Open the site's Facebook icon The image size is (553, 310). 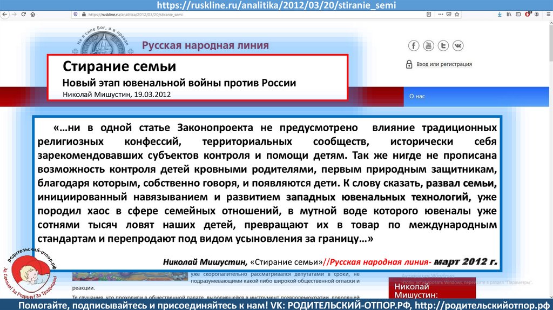(414, 45)
